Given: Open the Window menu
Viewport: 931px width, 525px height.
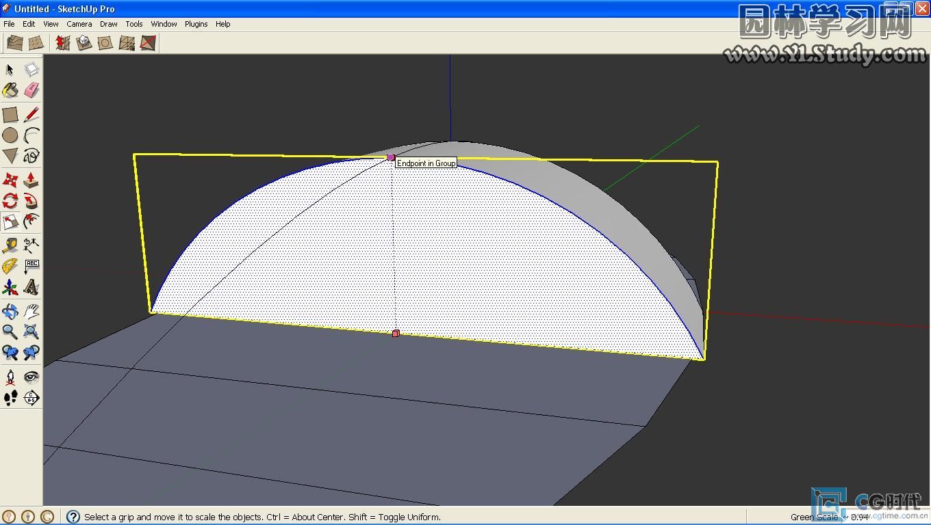Looking at the screenshot, I should pos(164,24).
